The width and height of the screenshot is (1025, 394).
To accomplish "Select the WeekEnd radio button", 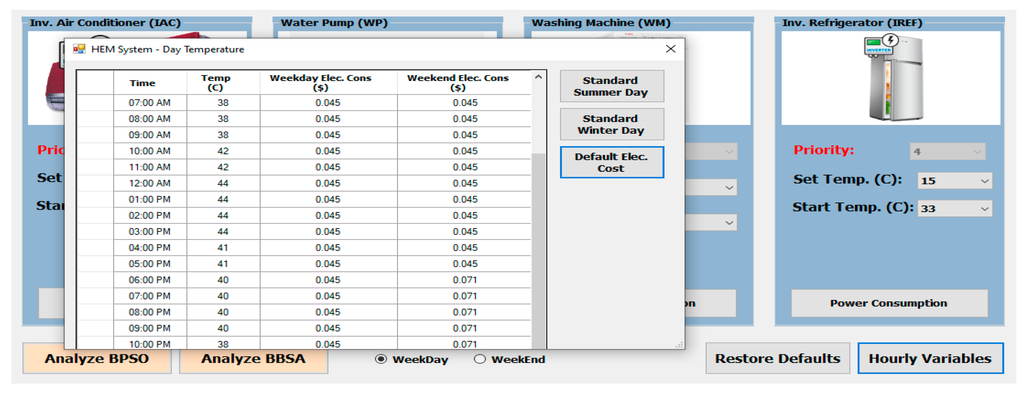I will coord(480,359).
